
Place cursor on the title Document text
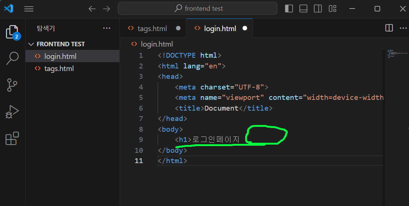tap(221, 108)
